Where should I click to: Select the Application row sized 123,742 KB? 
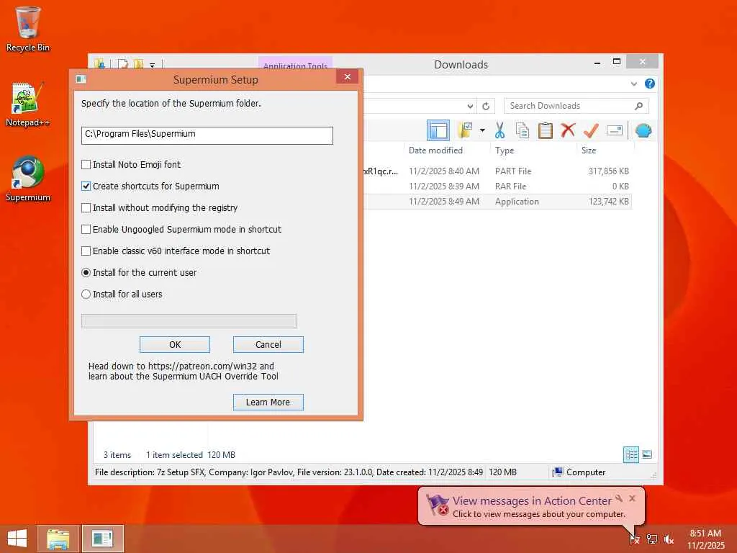tap(497, 202)
